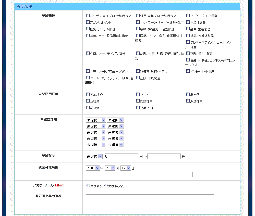The image size is (255, 216).
Task: Open the month dropdown showing 2
Action: coord(110,168)
